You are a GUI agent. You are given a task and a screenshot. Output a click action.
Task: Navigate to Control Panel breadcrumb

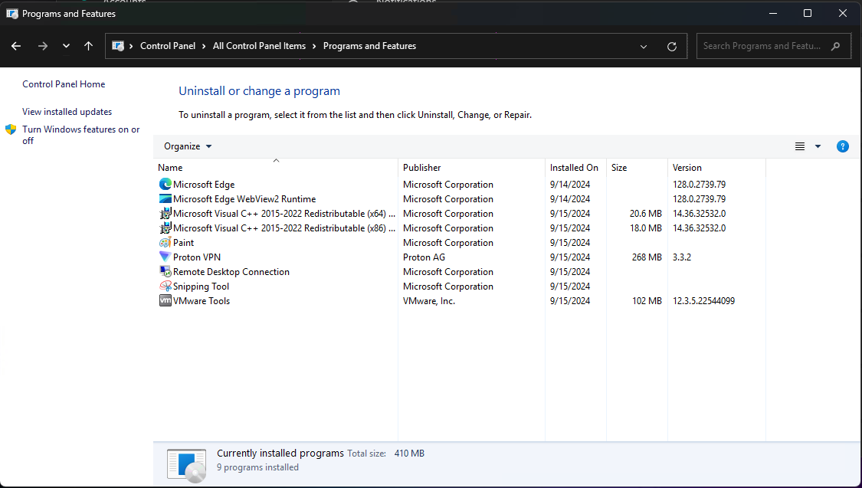click(x=168, y=46)
